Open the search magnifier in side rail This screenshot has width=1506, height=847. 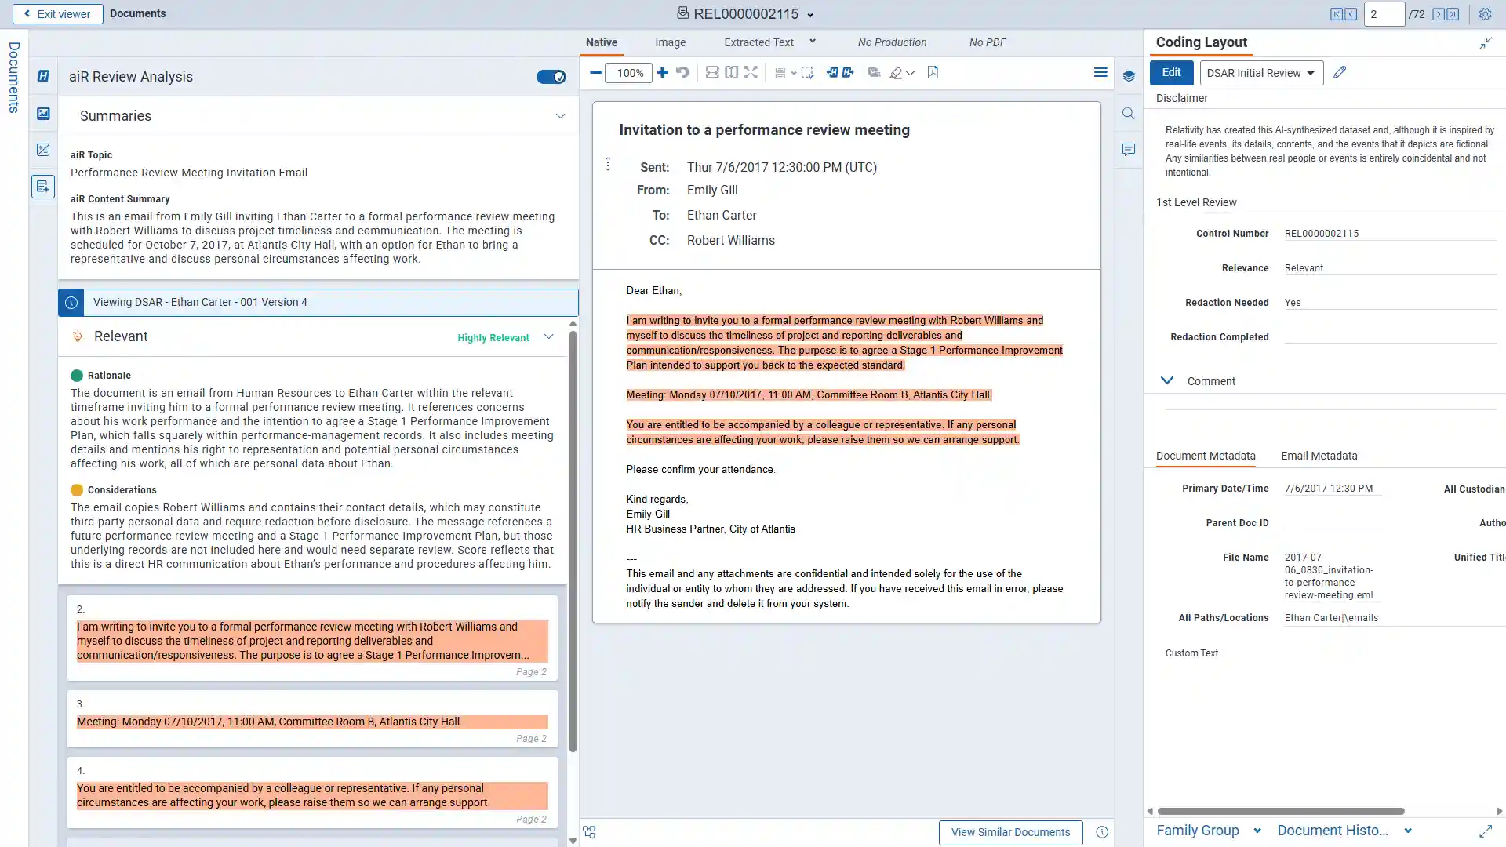[1129, 114]
